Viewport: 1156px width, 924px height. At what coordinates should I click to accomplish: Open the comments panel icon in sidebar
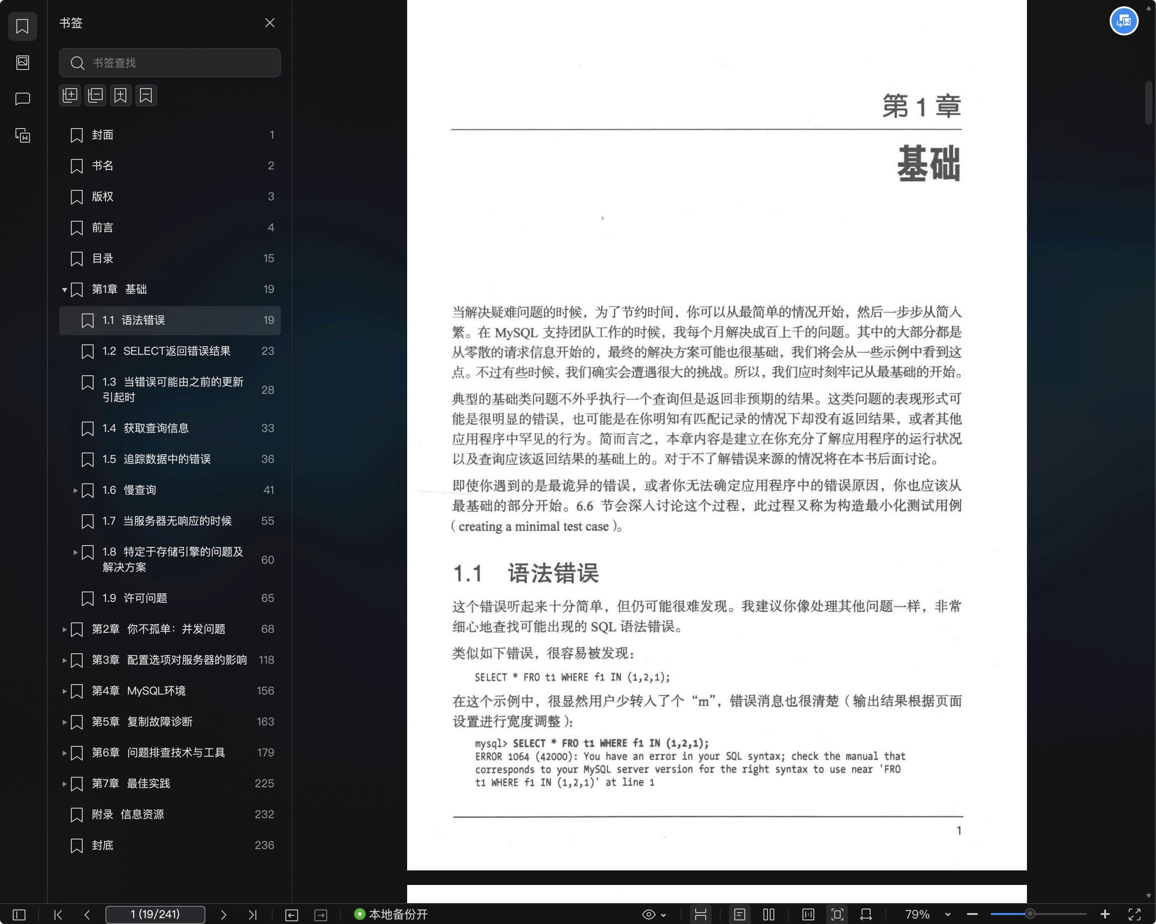(x=23, y=99)
